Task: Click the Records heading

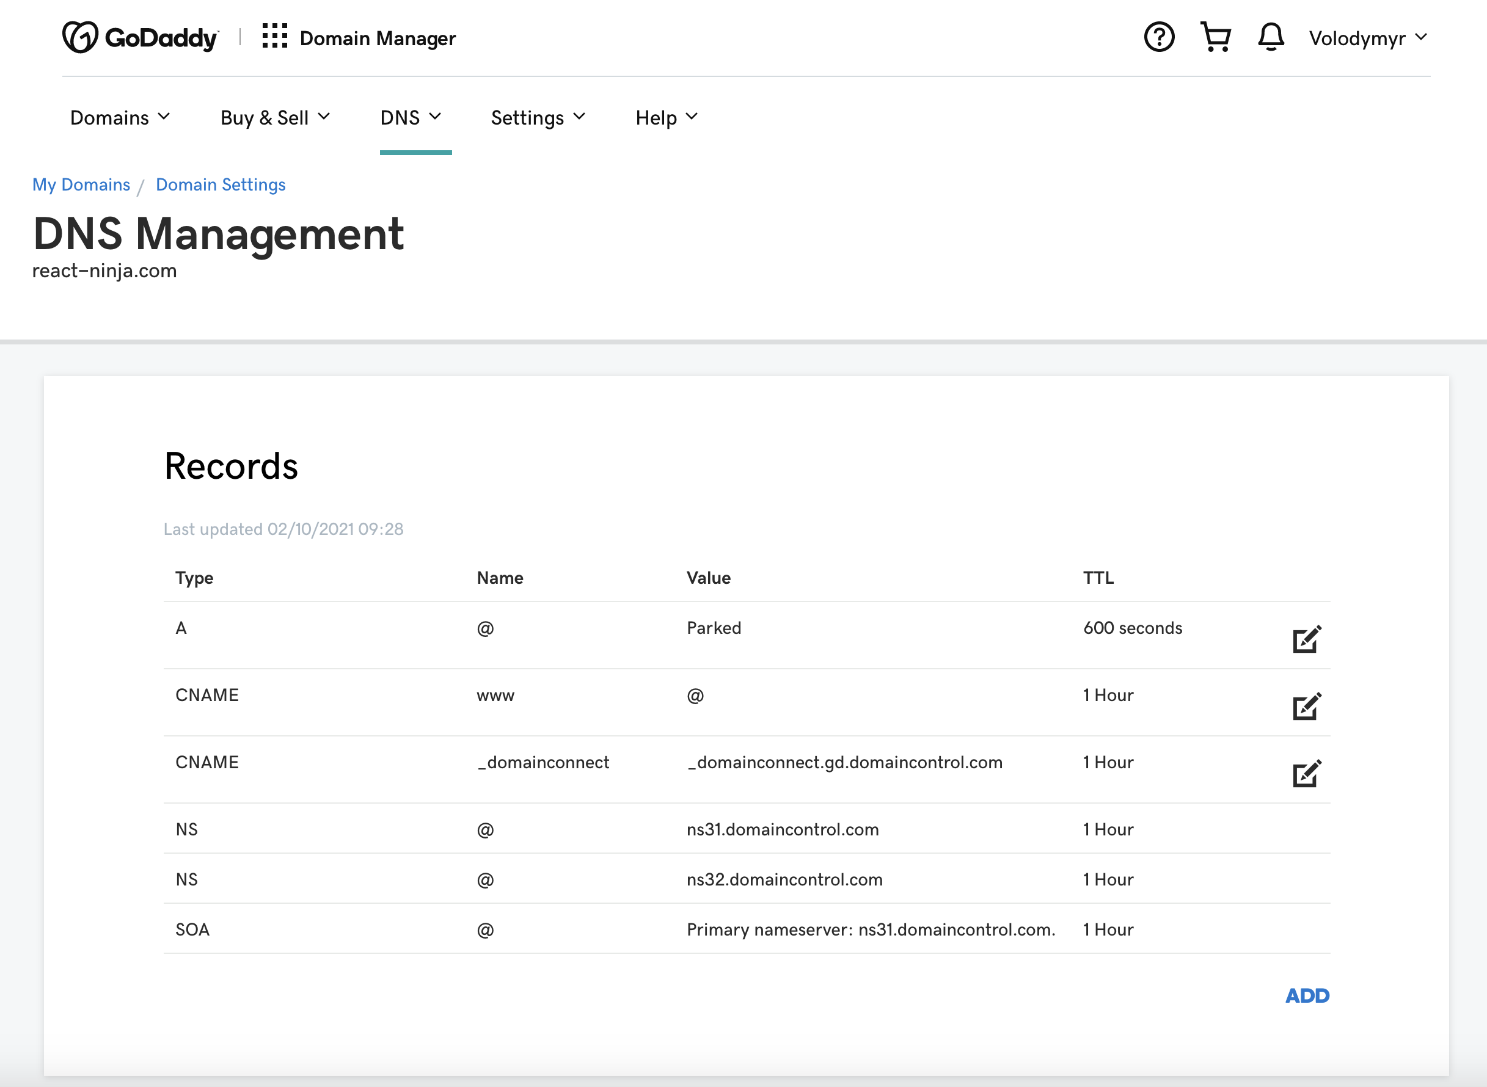Action: pos(231,466)
